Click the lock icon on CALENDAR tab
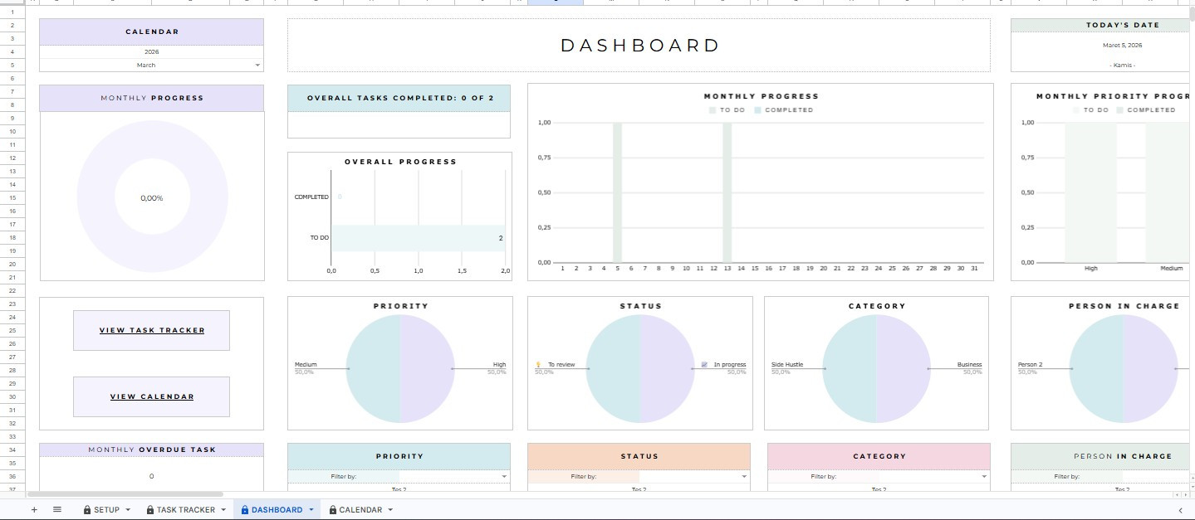 (332, 510)
